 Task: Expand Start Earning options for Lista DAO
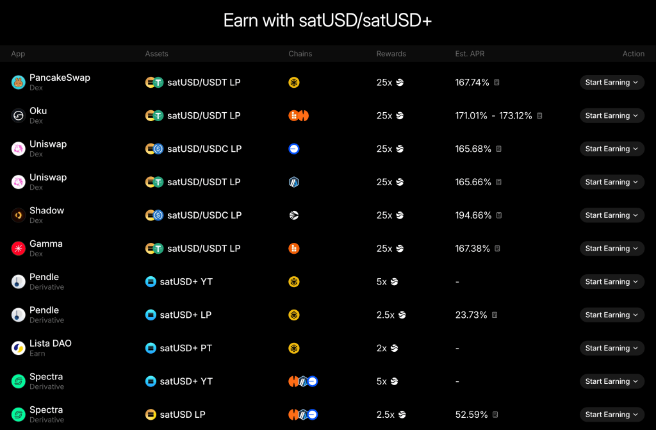pos(612,348)
